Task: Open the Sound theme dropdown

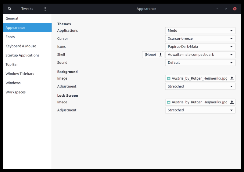Action: point(200,63)
